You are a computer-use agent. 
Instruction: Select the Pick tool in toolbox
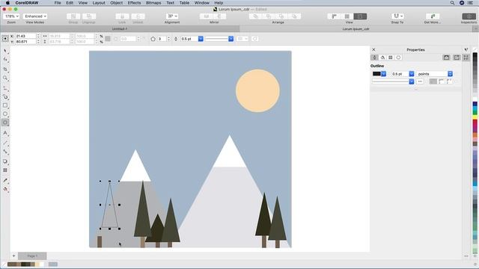point(5,51)
